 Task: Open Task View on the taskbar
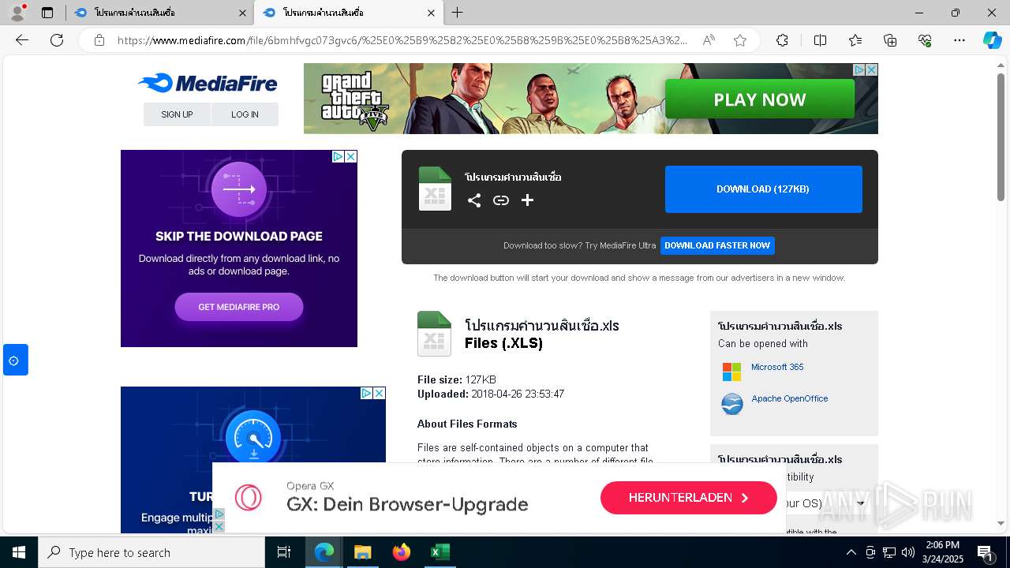point(284,552)
